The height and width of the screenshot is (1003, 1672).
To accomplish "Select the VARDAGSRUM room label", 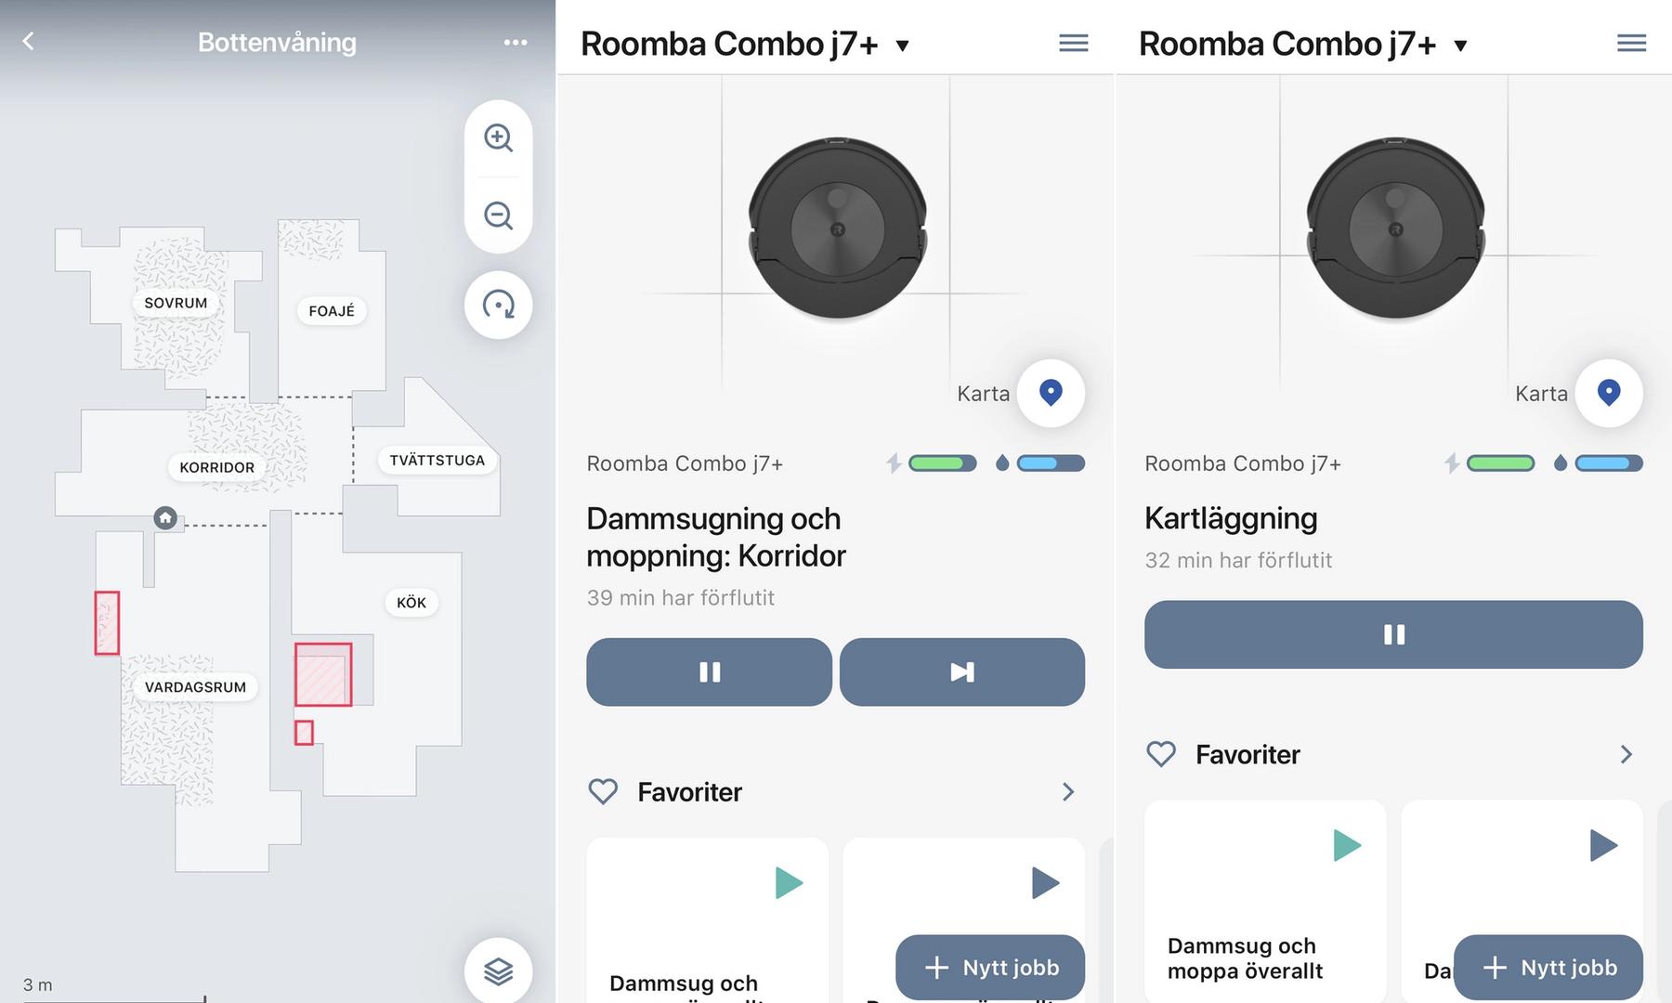I will pyautogui.click(x=195, y=687).
